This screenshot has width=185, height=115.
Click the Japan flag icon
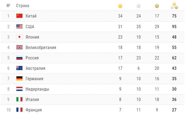pyautogui.click(x=19, y=37)
